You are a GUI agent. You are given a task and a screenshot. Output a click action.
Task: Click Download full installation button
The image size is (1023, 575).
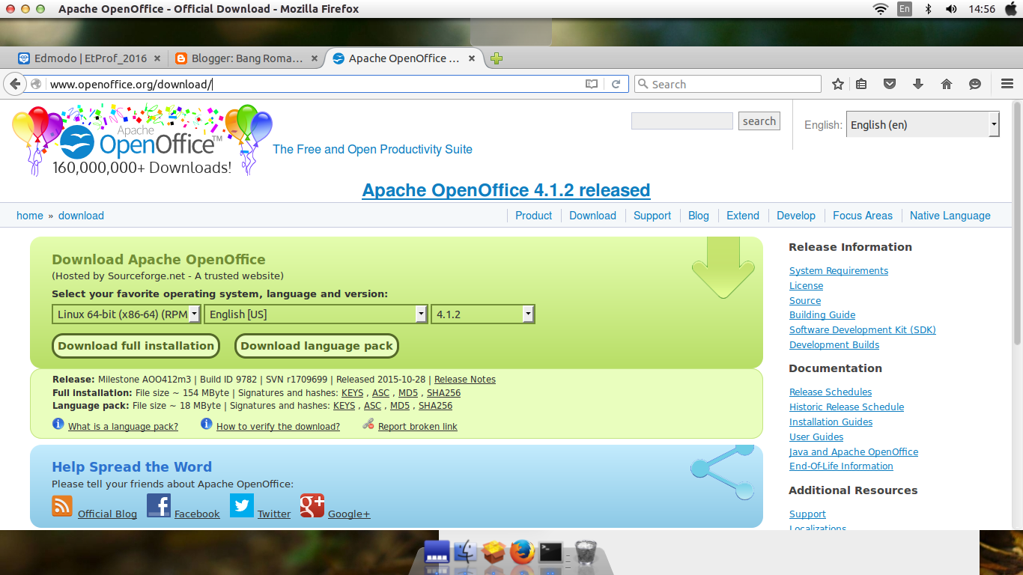[x=136, y=346]
